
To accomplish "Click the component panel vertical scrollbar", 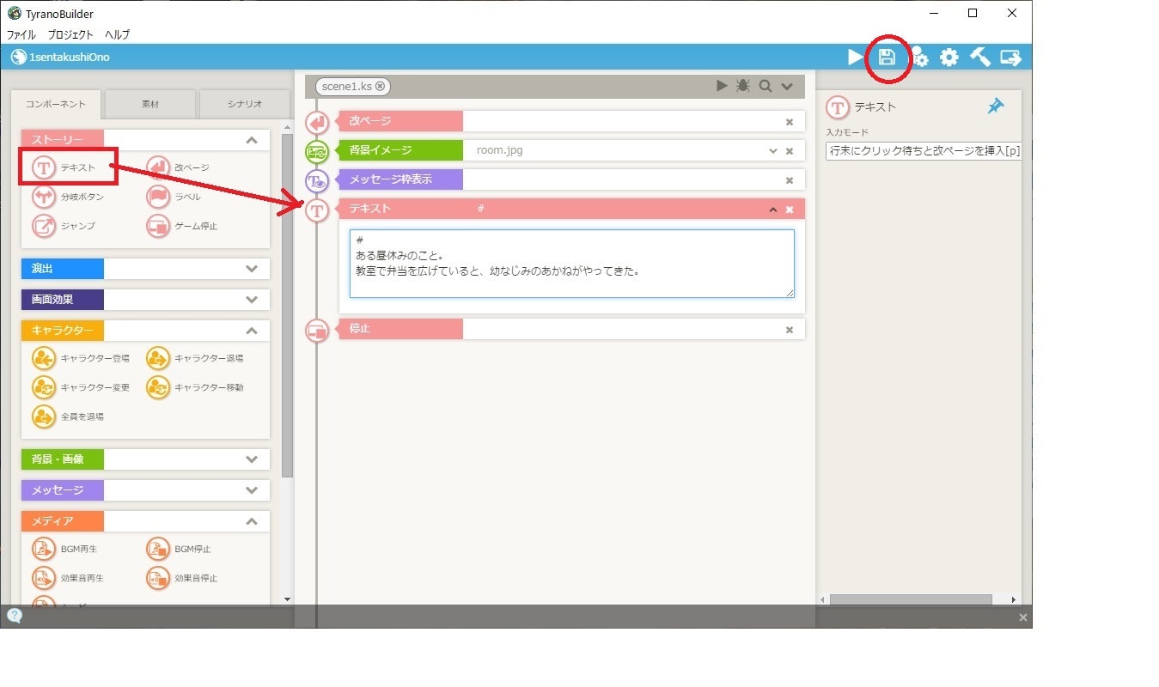I will [x=288, y=305].
